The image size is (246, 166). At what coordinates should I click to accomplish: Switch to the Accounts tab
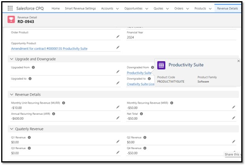[107, 8]
